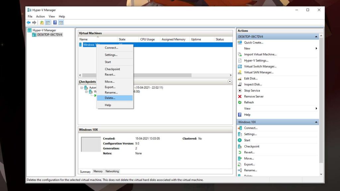Choose Connect... in the context menu
This screenshot has width=340, height=191.
tap(115, 48)
